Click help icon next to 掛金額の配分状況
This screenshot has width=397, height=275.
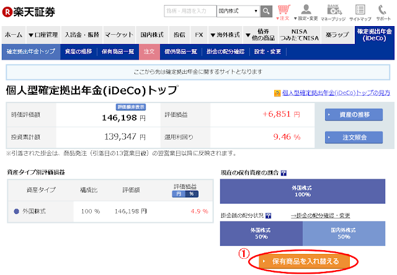[269, 215]
